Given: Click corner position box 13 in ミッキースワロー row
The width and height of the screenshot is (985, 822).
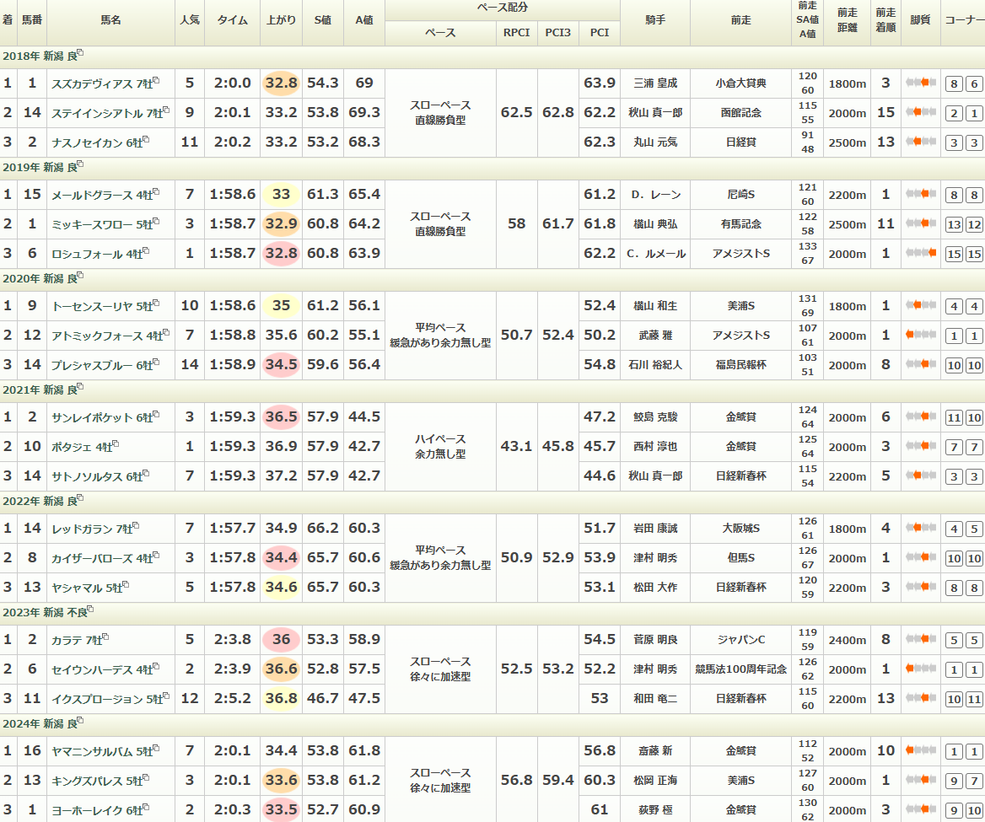Looking at the screenshot, I should click(954, 224).
